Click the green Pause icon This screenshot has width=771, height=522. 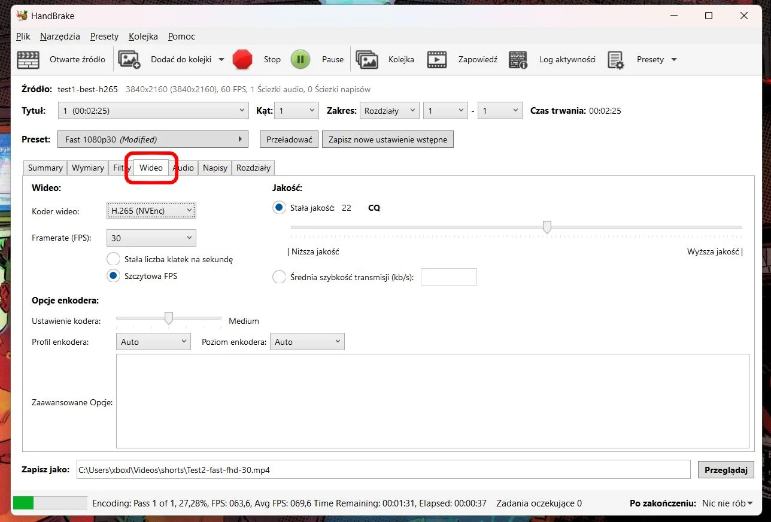[x=300, y=59]
